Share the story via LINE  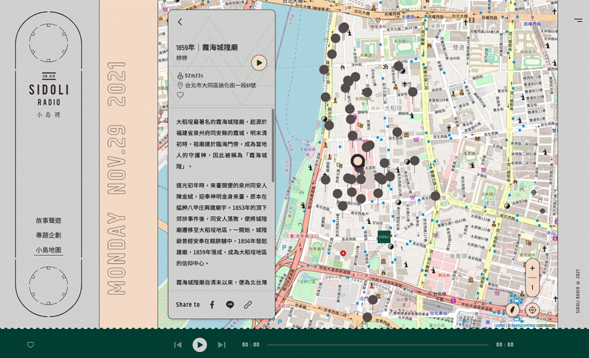coord(230,305)
